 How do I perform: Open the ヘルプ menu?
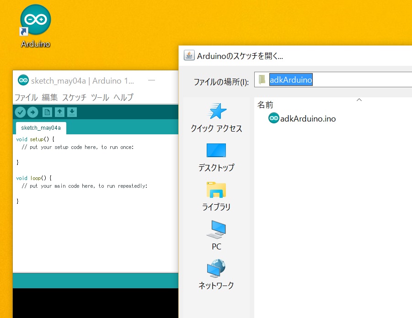click(123, 97)
